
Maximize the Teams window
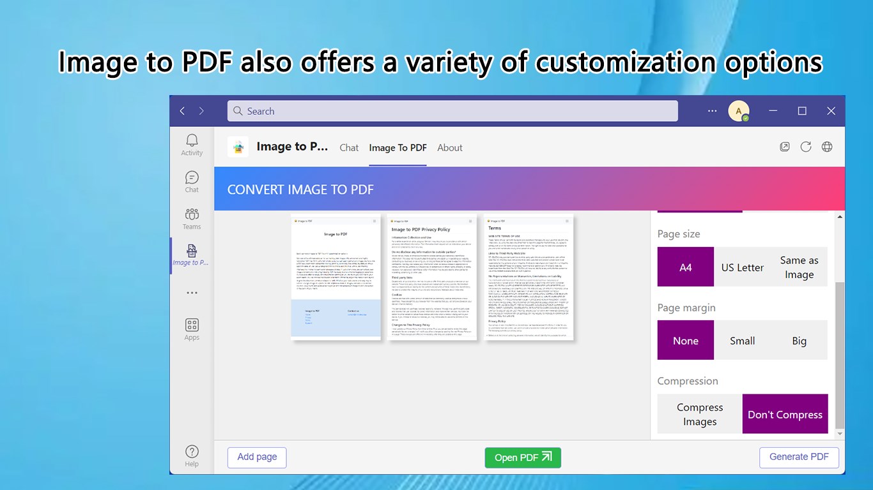(802, 111)
